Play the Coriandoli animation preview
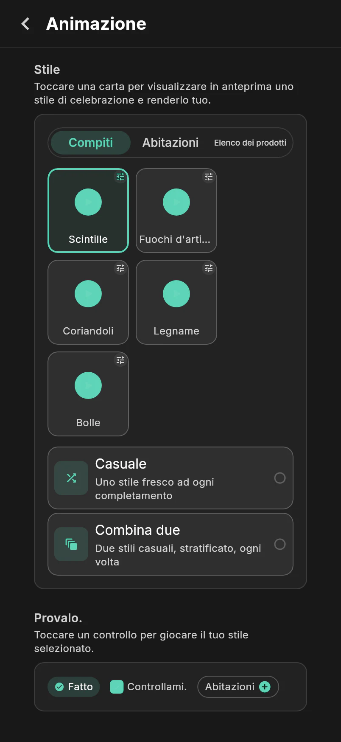The width and height of the screenshot is (341, 742). pos(88,294)
